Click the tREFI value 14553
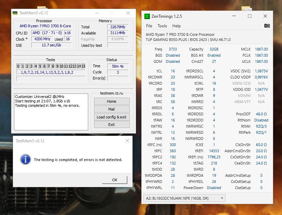Screen dimensions: 282x215 pos(214,151)
